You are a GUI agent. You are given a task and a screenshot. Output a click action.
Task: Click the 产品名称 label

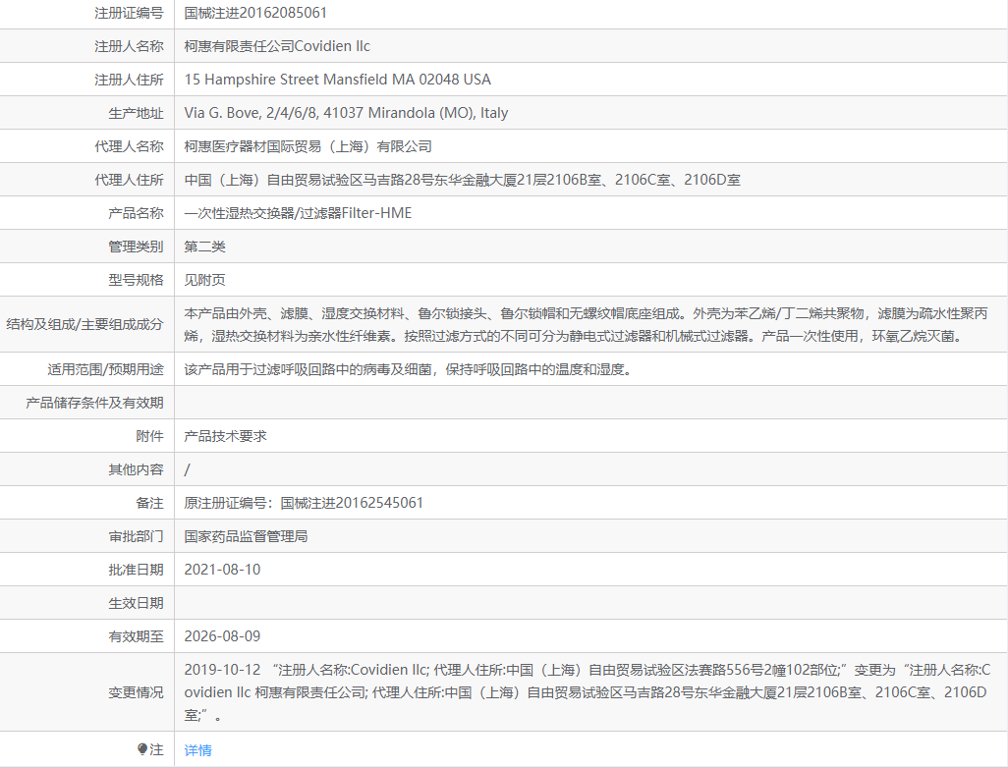(x=136, y=213)
